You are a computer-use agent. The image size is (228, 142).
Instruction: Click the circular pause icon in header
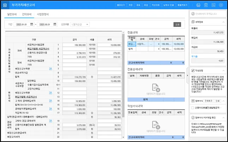point(221,5)
